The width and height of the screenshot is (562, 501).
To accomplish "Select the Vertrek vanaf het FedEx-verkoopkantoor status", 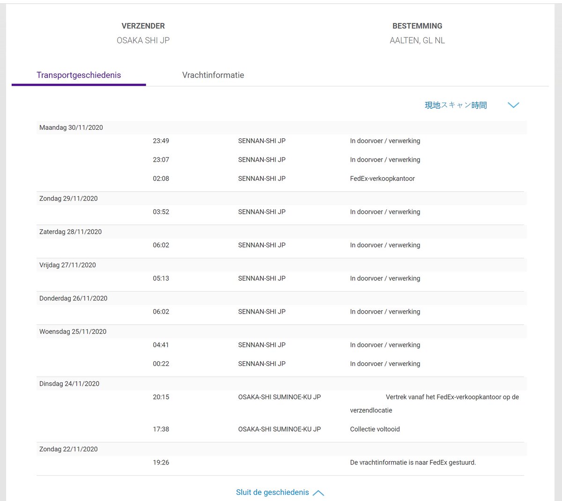I will 435,404.
